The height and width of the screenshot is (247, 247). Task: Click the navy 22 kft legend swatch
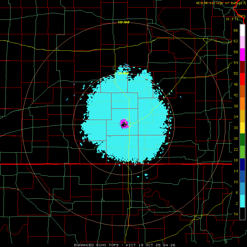click(x=242, y=164)
